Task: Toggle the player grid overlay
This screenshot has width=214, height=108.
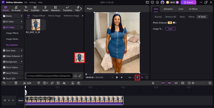Action: (x=142, y=77)
